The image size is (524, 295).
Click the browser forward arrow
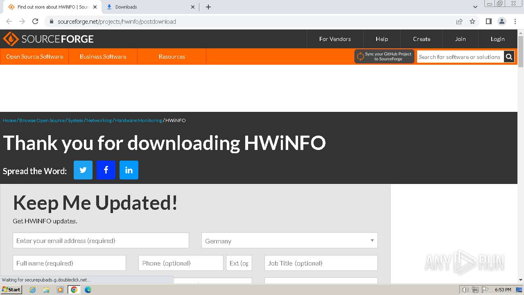pos(22,21)
